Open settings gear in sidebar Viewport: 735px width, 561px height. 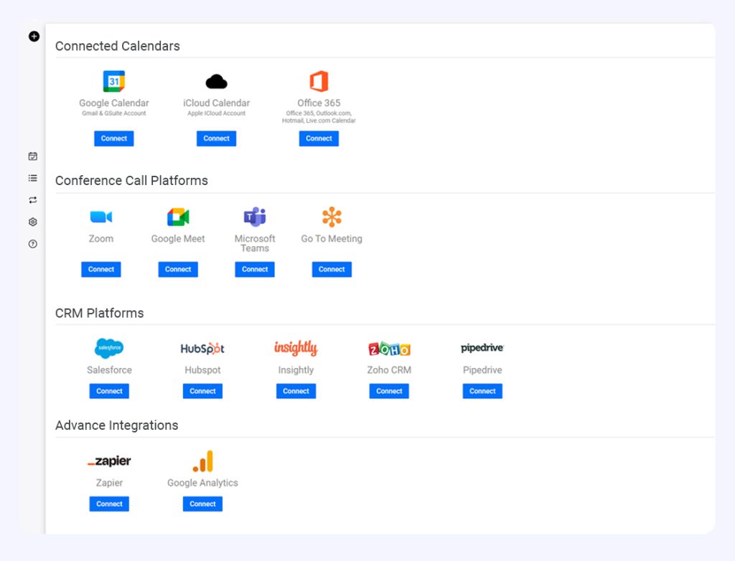[x=33, y=222]
